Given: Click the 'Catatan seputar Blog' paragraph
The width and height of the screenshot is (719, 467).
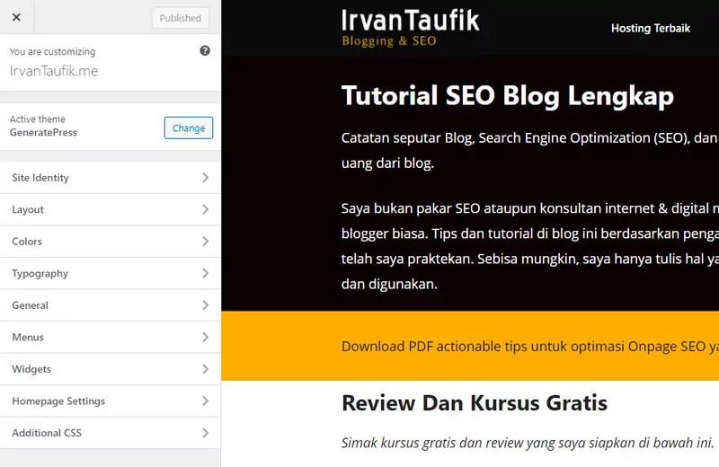Looking at the screenshot, I should 530,150.
